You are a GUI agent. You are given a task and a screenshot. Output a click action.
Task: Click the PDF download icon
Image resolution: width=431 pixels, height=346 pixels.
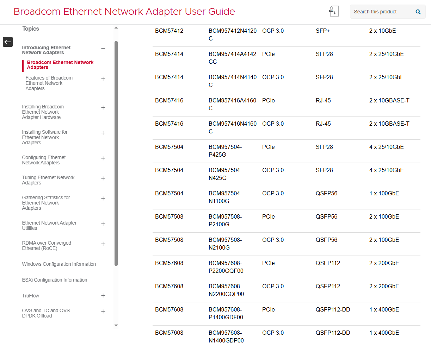tap(333, 11)
